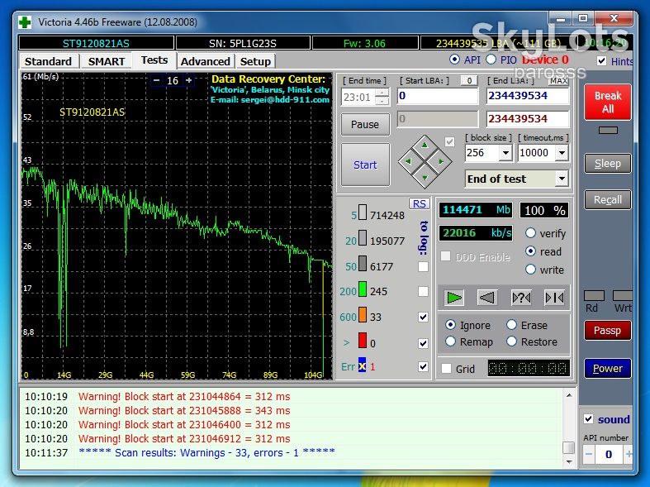Screen dimensions: 650x487
Task: Choose the Restore error action
Action: pos(511,341)
